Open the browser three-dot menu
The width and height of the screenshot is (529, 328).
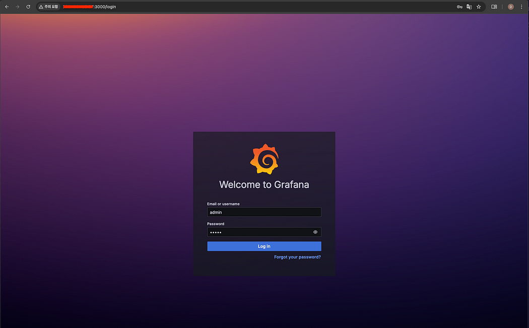pyautogui.click(x=521, y=7)
